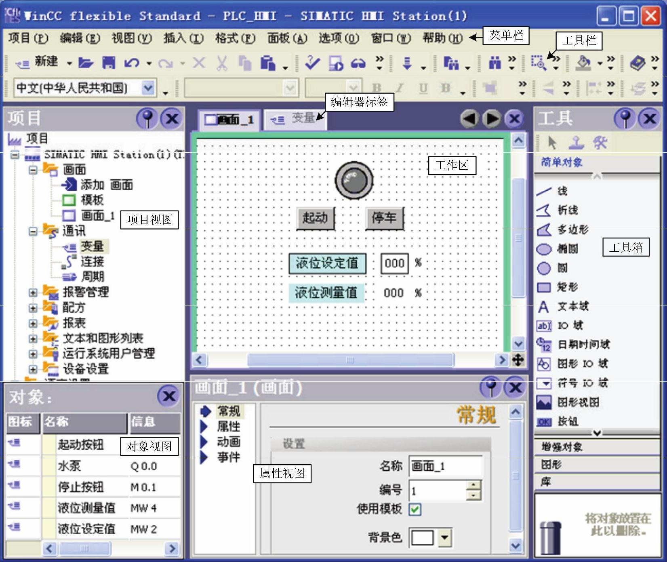This screenshot has width=667, height=562.
Task: Select the 折线 (polyline) tool
Action: click(x=558, y=210)
